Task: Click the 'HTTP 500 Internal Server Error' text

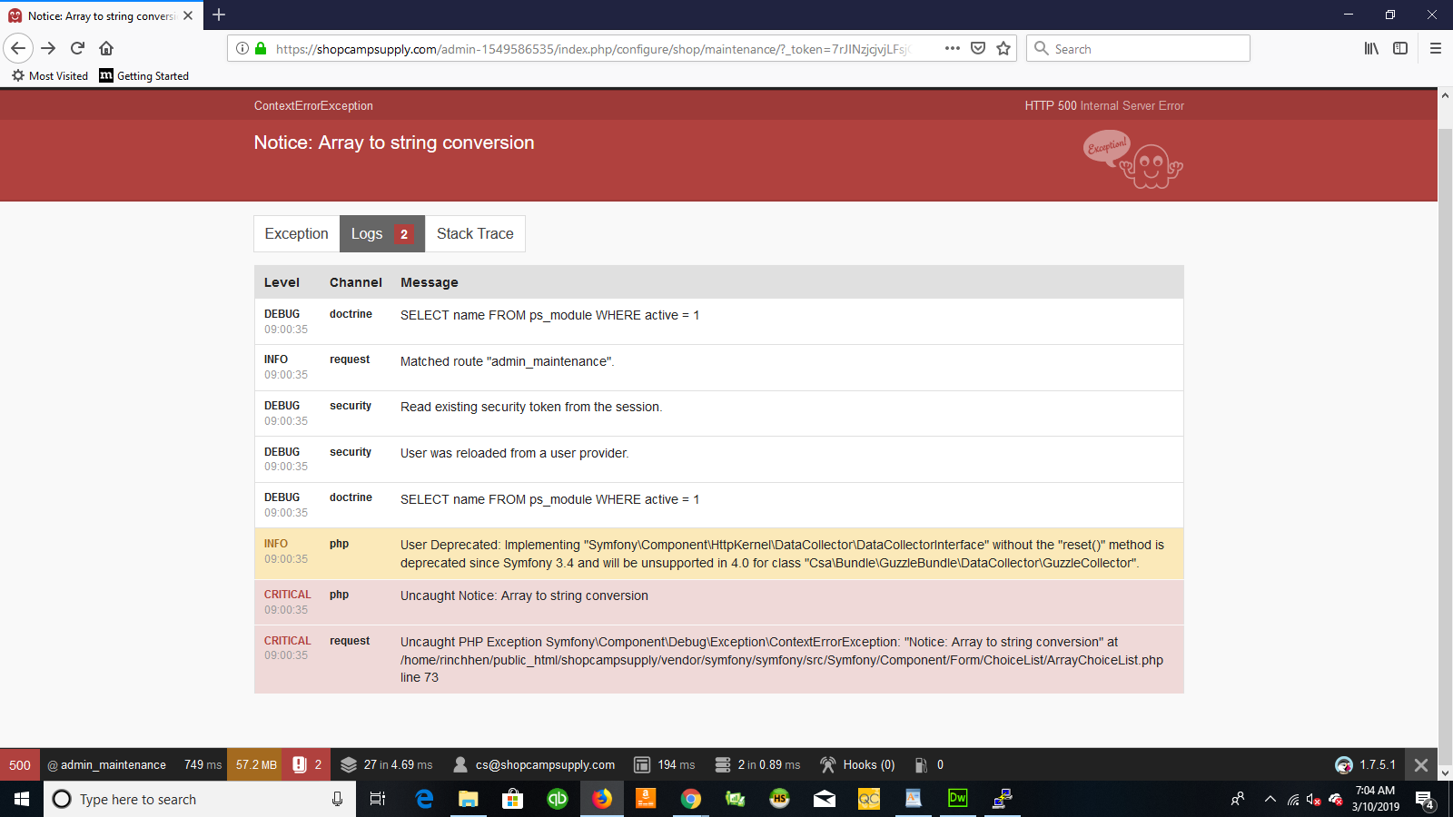Action: click(1104, 105)
